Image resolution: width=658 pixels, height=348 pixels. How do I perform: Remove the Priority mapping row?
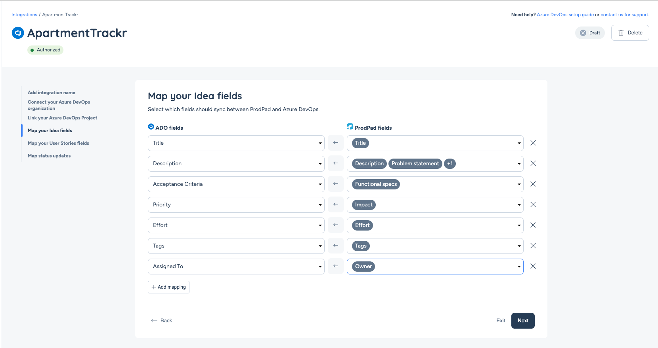pos(533,205)
